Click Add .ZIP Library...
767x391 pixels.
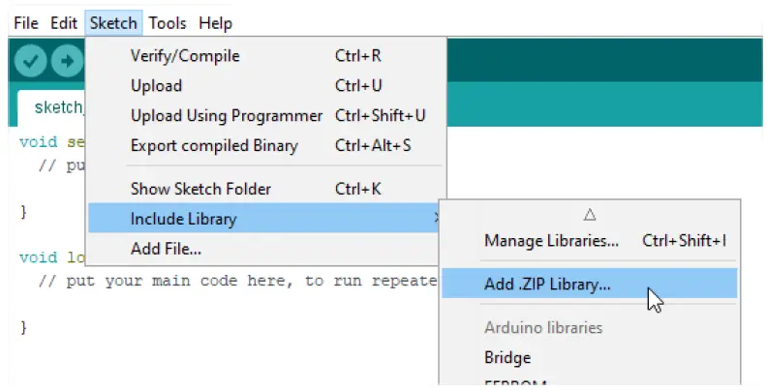pos(547,285)
